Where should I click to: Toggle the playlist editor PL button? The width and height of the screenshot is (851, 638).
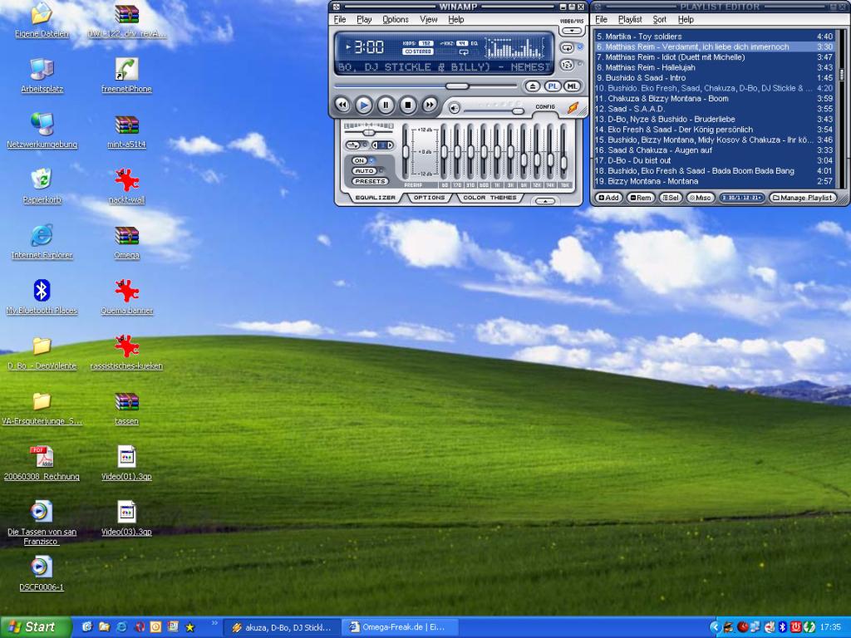tap(553, 86)
